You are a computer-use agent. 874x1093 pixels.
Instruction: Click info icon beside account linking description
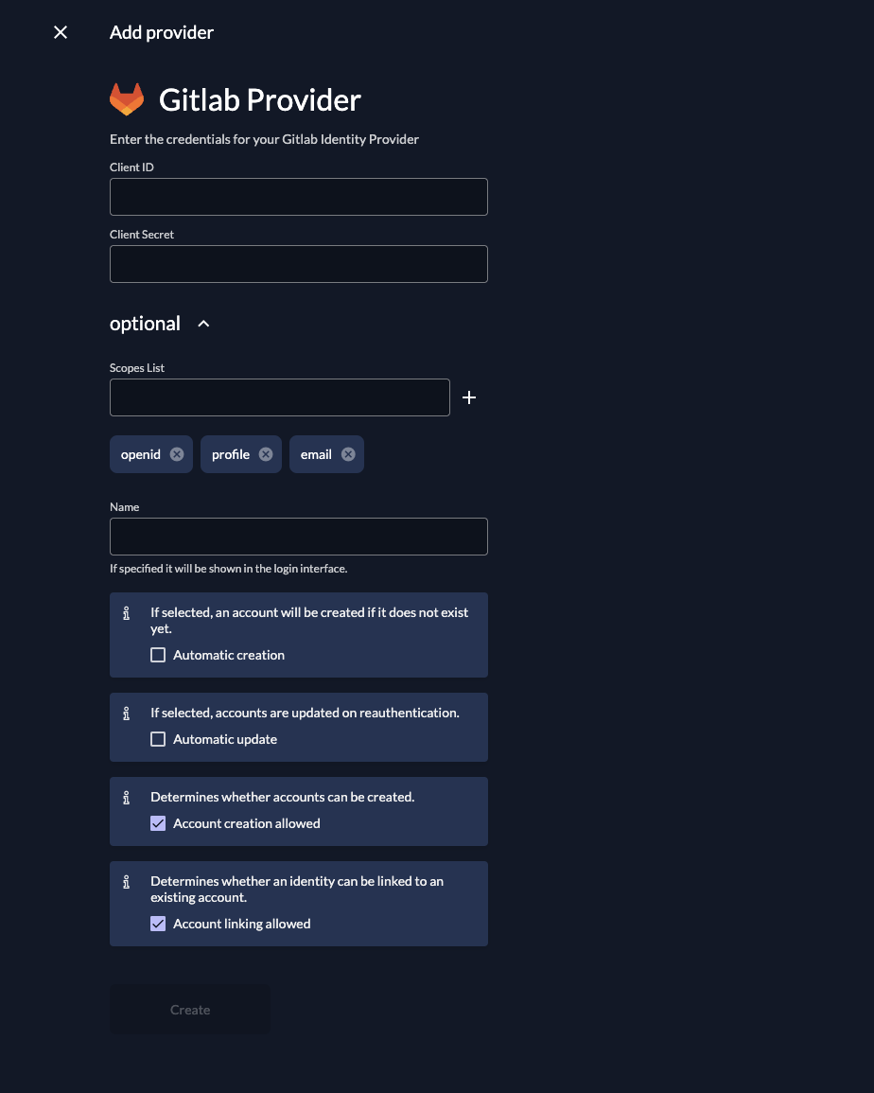[x=126, y=882]
